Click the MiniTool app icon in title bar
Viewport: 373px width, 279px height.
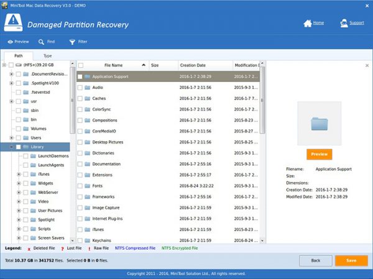tap(4, 5)
